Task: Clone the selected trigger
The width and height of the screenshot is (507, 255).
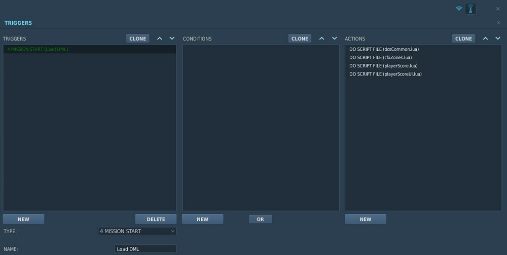Action: coord(138,39)
